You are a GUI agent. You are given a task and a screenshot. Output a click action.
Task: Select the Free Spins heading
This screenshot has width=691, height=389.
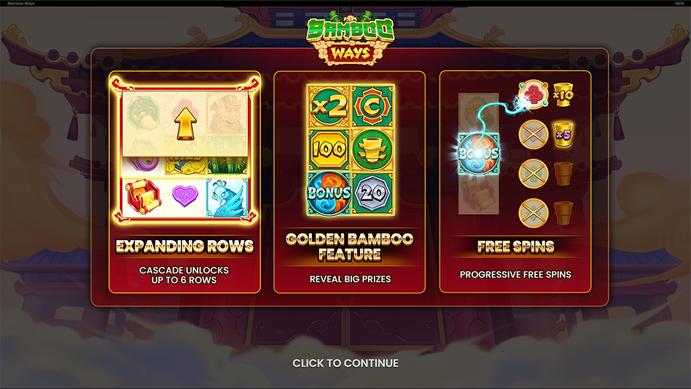pos(515,247)
